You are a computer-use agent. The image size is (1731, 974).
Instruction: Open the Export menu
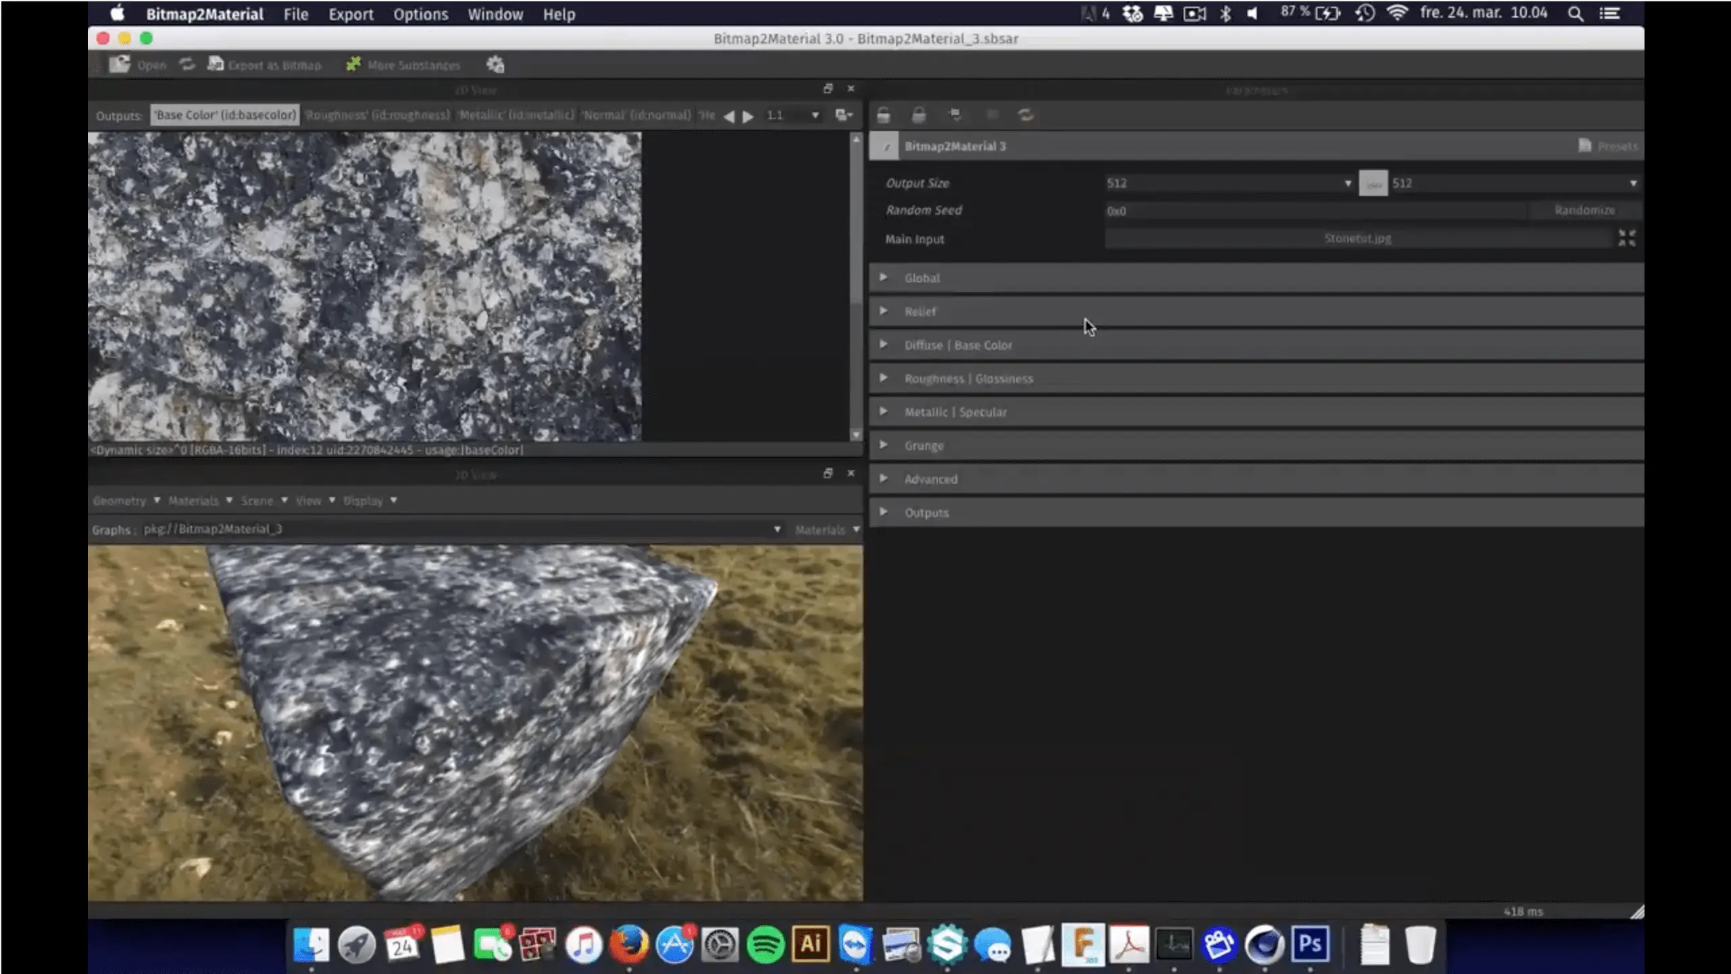[x=351, y=14]
